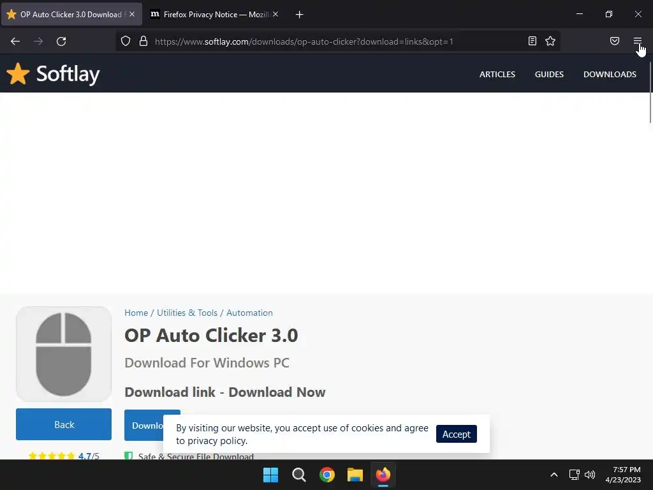Click the blue Download button
653x490 pixels.
tap(143, 425)
